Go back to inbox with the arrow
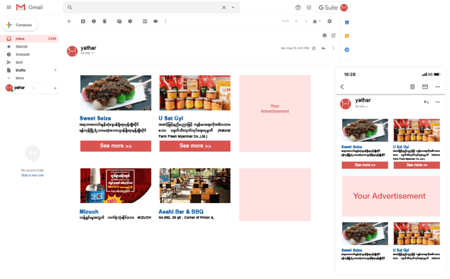This screenshot has width=450, height=279. point(69,21)
